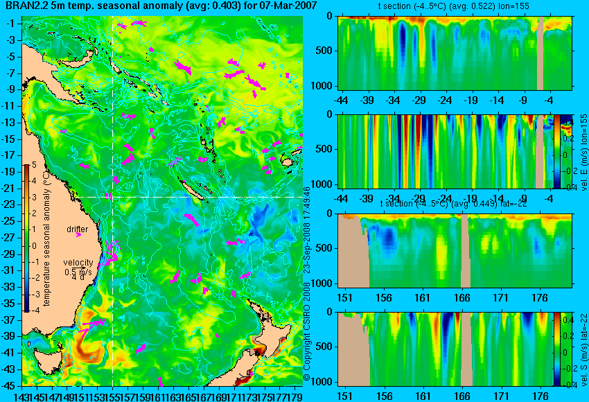Screen dimensions: 589x402
Task: Click the 'vel. S (m/s) lat=-22' axis label
Action: [x=583, y=349]
